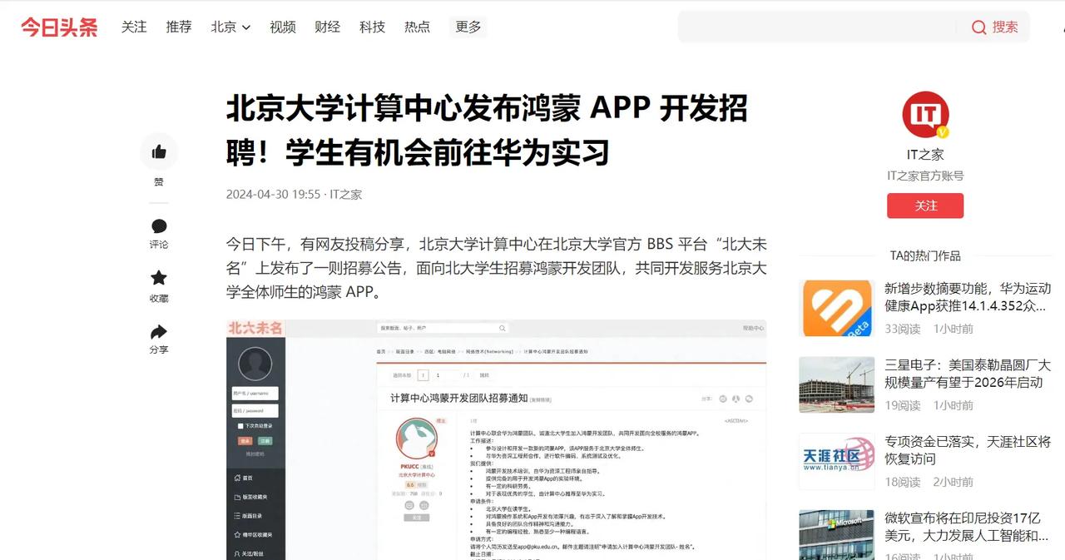Open the 科技 nav tab
Image resolution: width=1065 pixels, height=560 pixels.
click(373, 27)
